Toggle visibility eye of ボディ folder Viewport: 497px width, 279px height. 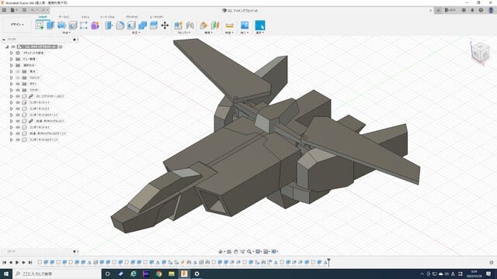(x=18, y=84)
